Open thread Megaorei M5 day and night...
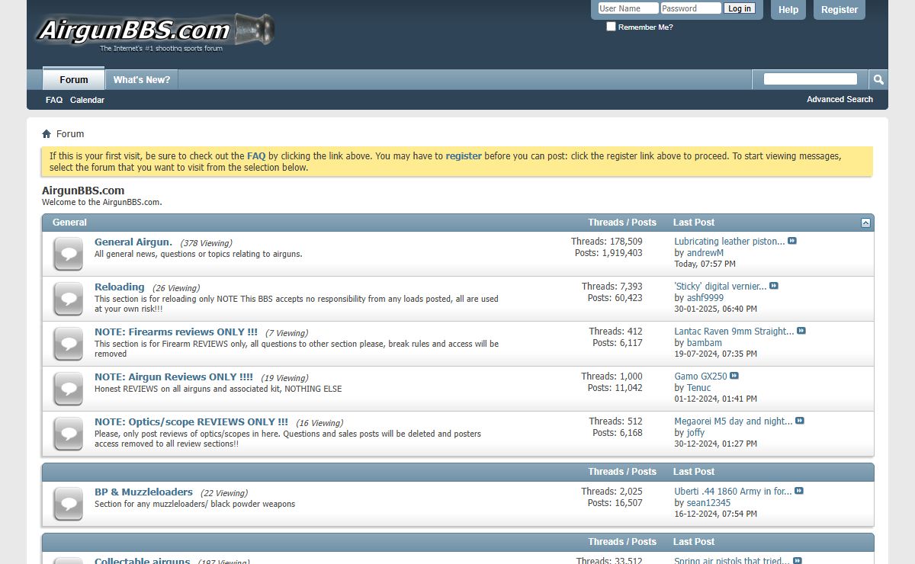This screenshot has height=564, width=915. tap(734, 421)
